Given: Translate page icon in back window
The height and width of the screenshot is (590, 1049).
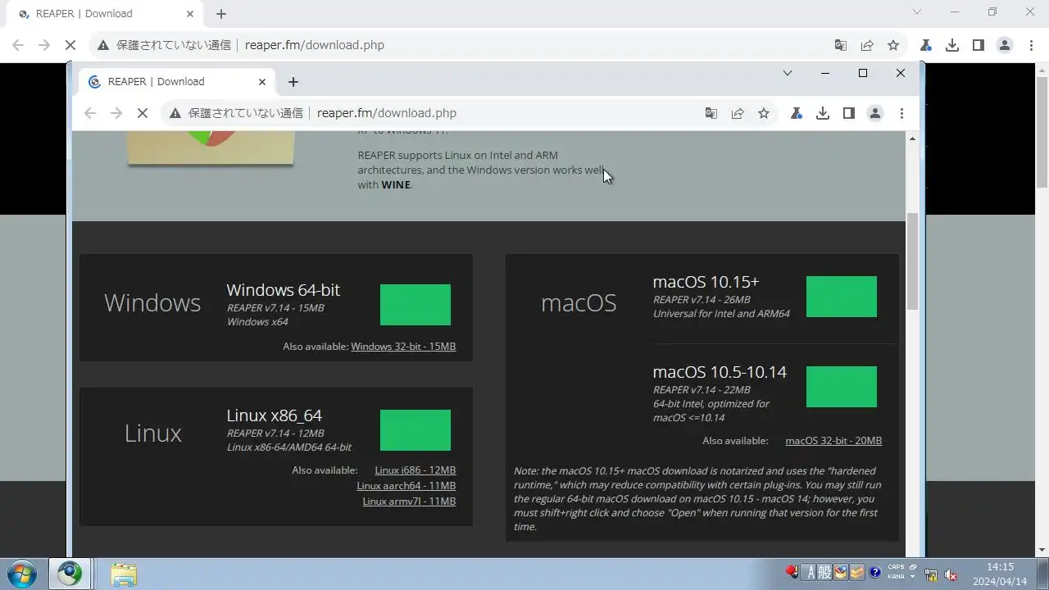Looking at the screenshot, I should (841, 45).
